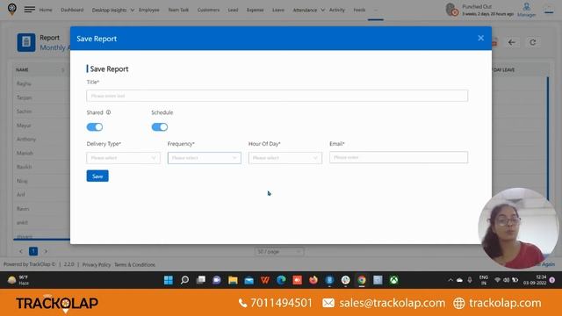Click the Save button
Screen dimensions: 562x316
pyautogui.click(x=97, y=176)
